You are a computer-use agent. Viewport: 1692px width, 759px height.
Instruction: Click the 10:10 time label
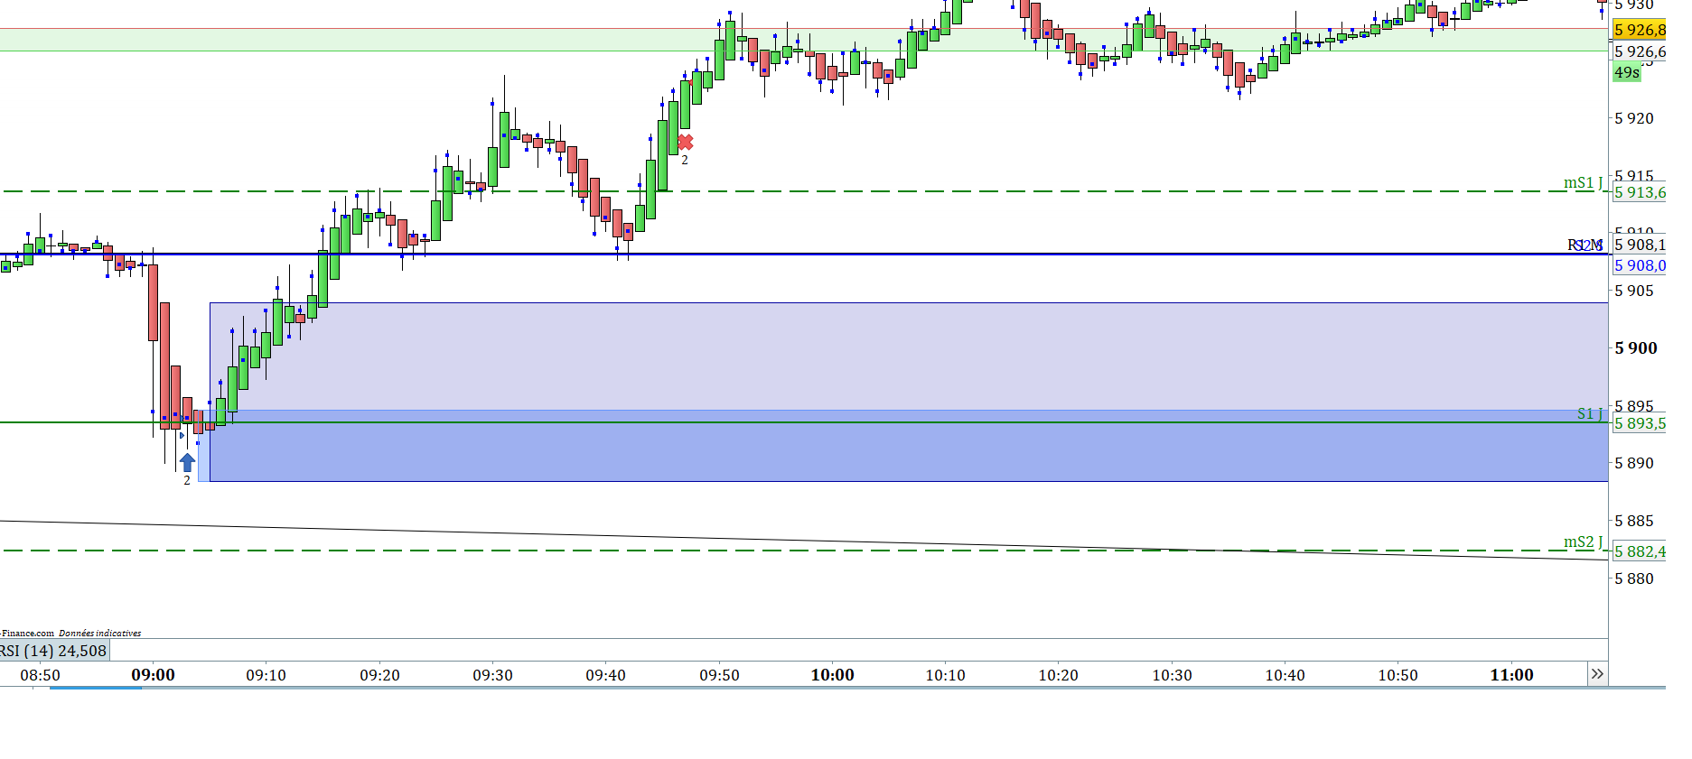945,675
